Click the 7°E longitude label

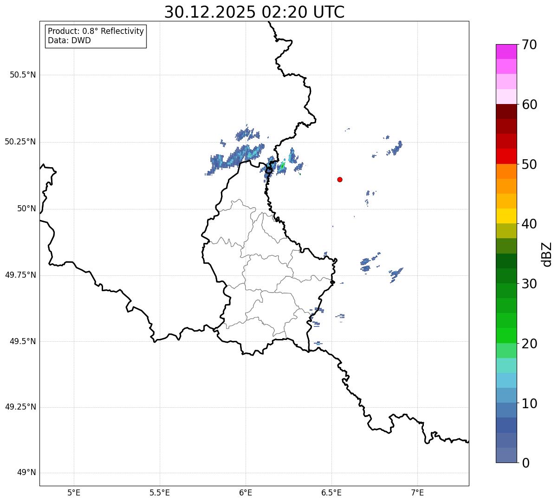click(x=417, y=493)
